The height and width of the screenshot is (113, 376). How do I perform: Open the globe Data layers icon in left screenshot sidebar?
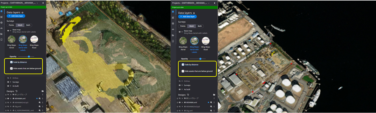coord(1,12)
